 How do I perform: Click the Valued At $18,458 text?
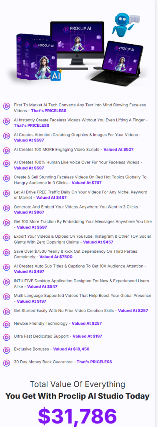tap(71, 349)
